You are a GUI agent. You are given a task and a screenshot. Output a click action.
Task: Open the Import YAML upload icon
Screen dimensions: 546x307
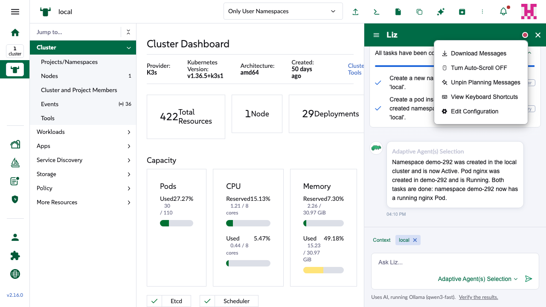point(355,12)
